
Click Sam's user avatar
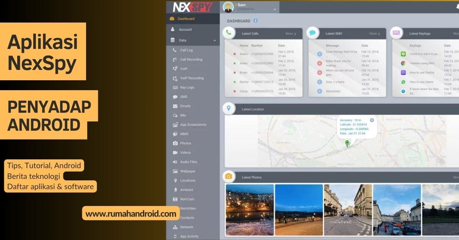point(229,7)
